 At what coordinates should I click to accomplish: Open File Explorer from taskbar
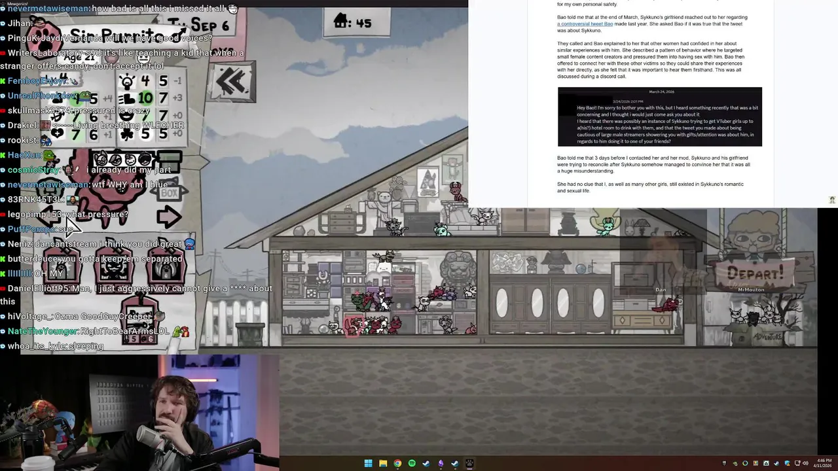[x=383, y=463]
